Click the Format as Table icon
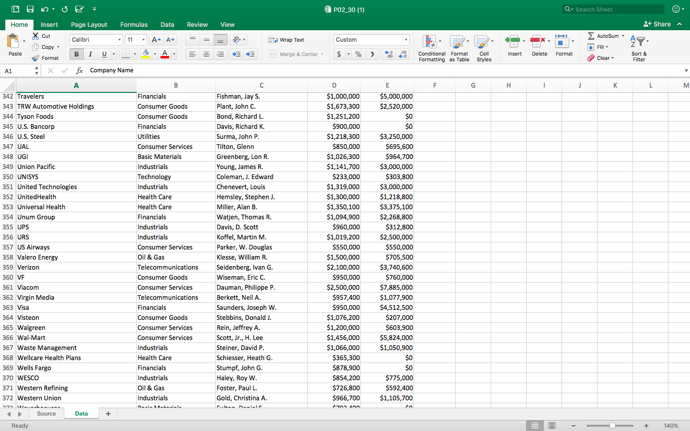This screenshot has height=431, width=690. (x=458, y=42)
